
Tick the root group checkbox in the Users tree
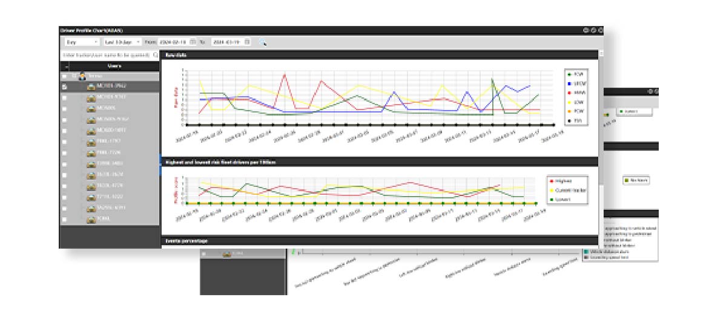[64, 76]
